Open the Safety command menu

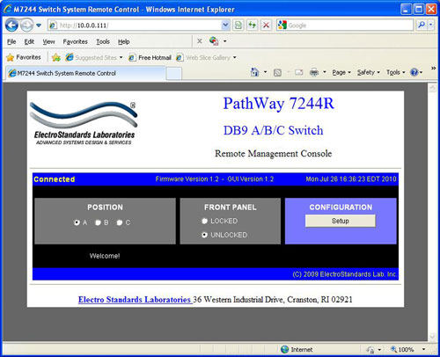tap(368, 72)
